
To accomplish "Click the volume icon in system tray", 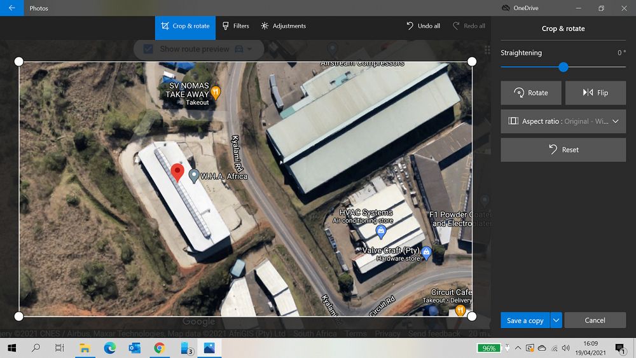I will (566, 348).
